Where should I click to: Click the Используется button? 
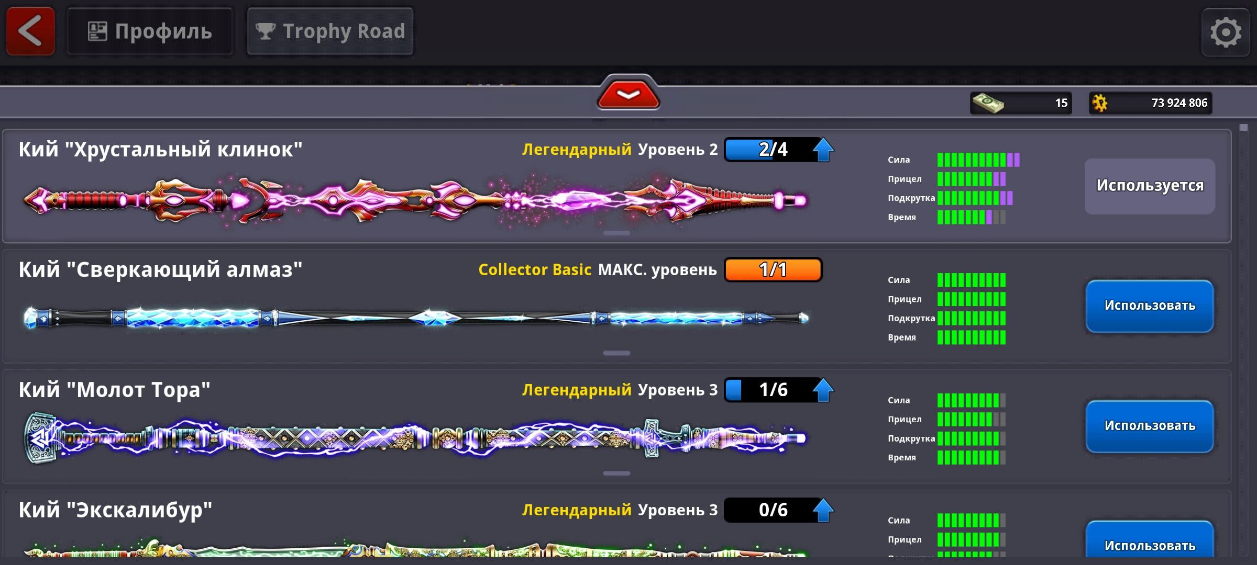point(1150,186)
